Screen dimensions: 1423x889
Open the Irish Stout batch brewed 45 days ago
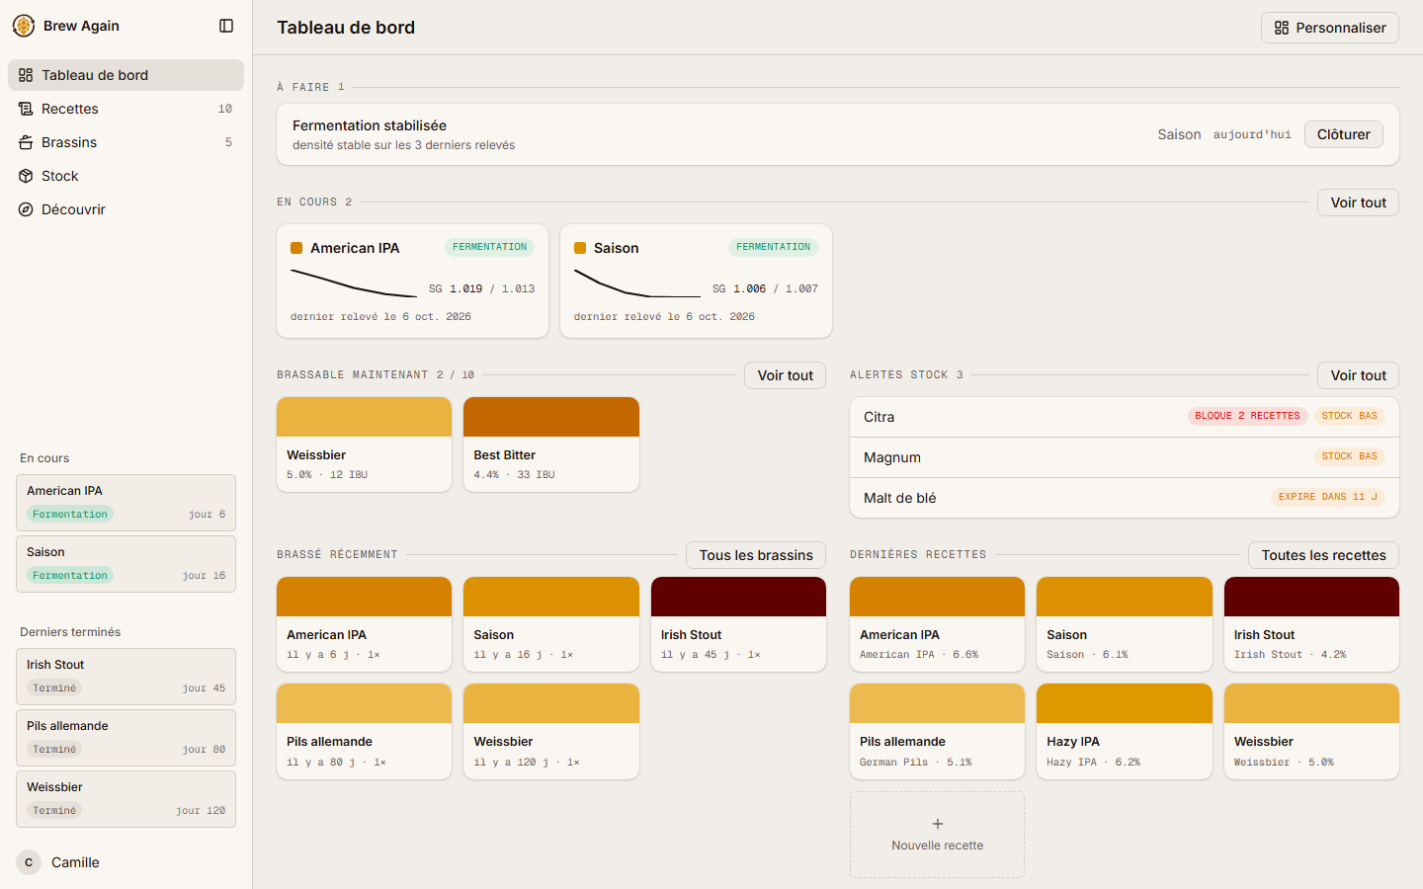[x=738, y=624]
